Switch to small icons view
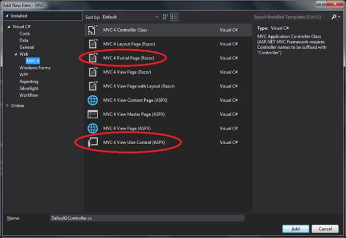The height and width of the screenshot is (238, 346). [165, 17]
